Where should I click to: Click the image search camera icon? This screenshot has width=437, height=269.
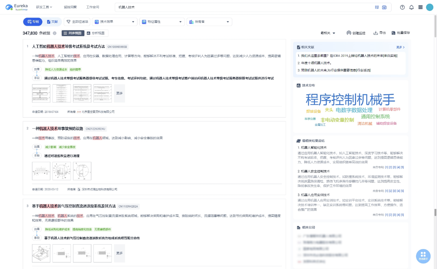tap(384, 7)
